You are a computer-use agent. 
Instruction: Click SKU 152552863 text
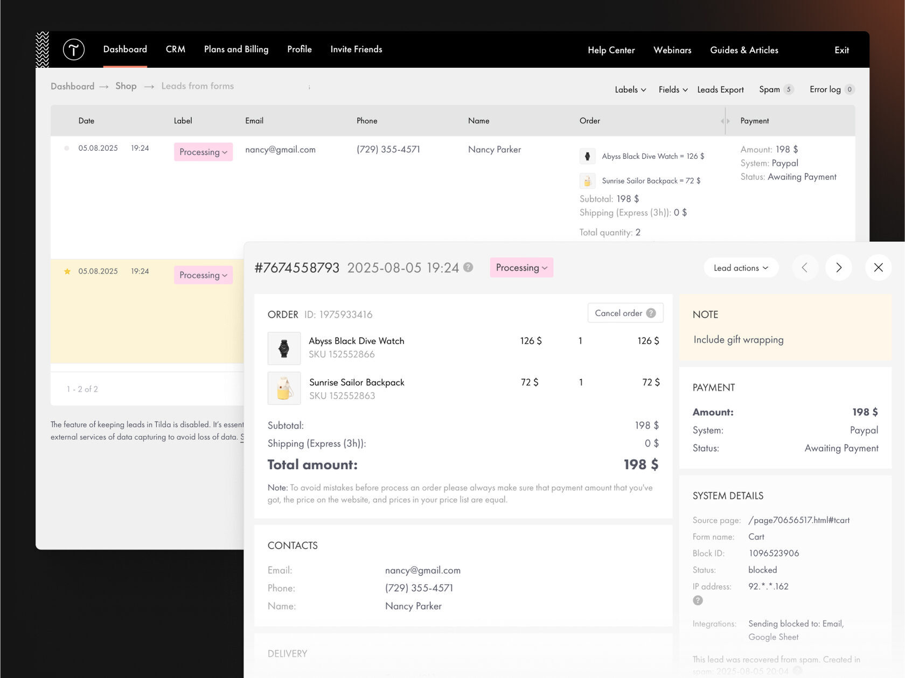[x=342, y=396]
